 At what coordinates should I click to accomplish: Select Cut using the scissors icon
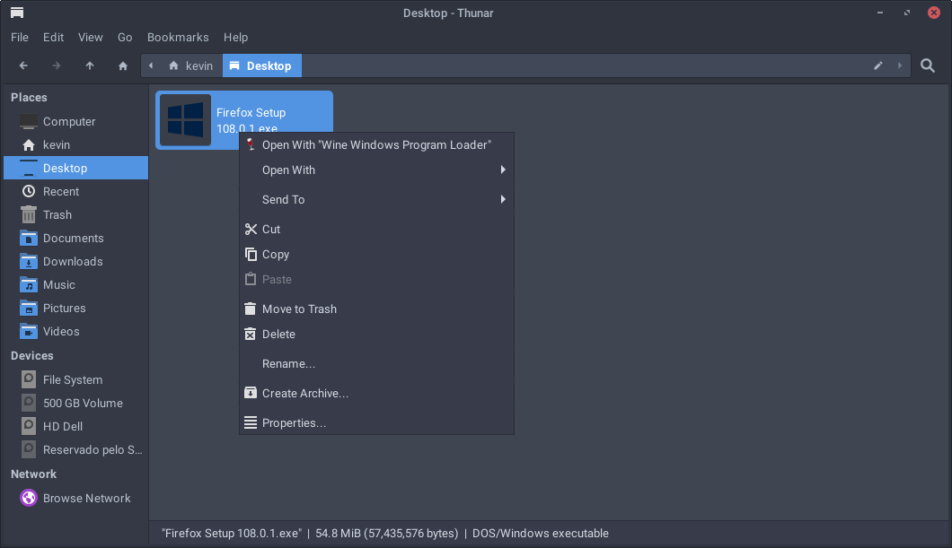250,229
